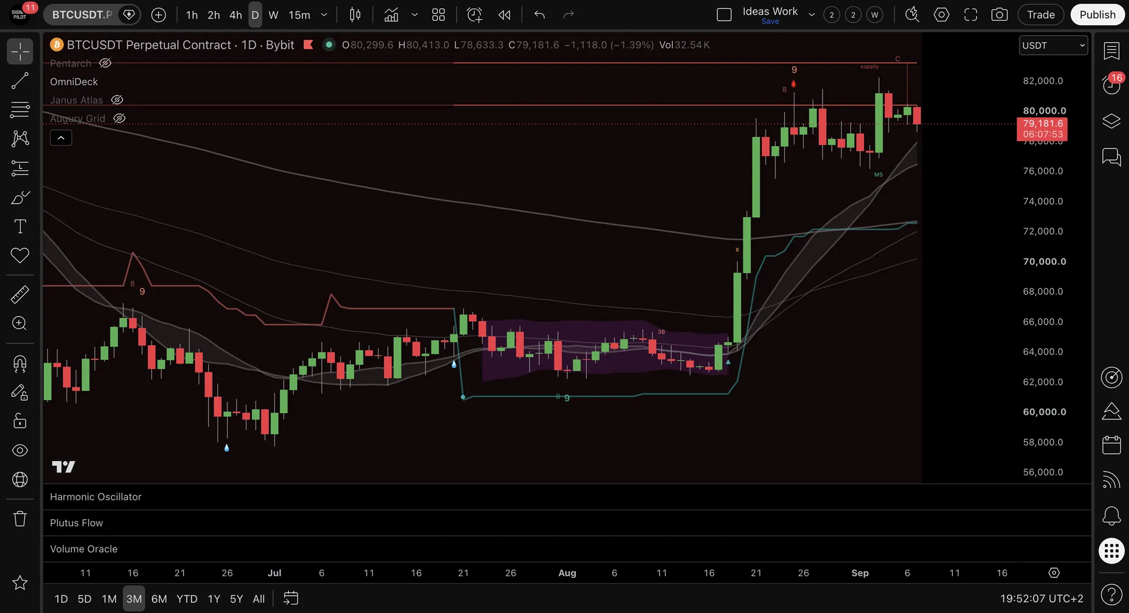This screenshot has width=1129, height=613.
Task: Select the text annotation tool
Action: point(20,226)
